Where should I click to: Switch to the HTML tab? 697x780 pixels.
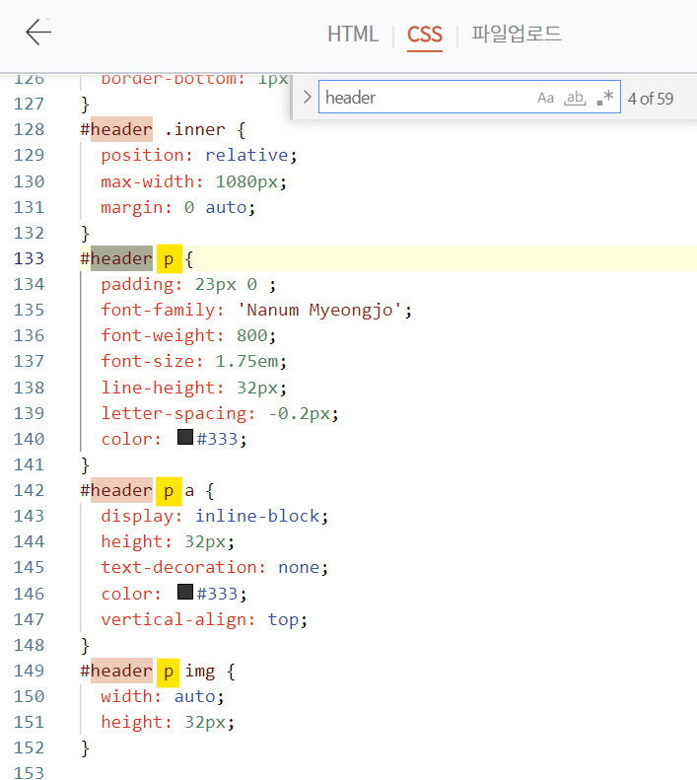pos(353,35)
